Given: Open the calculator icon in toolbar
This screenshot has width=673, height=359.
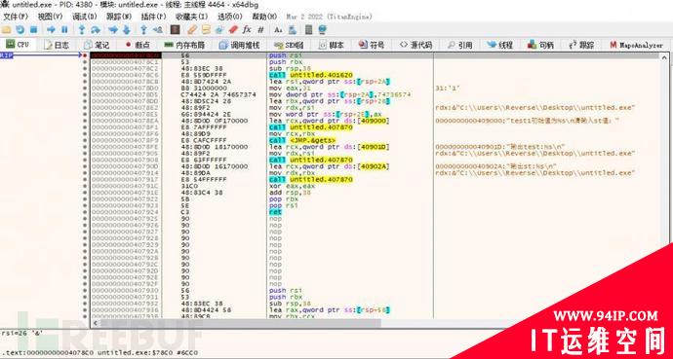Looking at the screenshot, I should click(308, 30).
